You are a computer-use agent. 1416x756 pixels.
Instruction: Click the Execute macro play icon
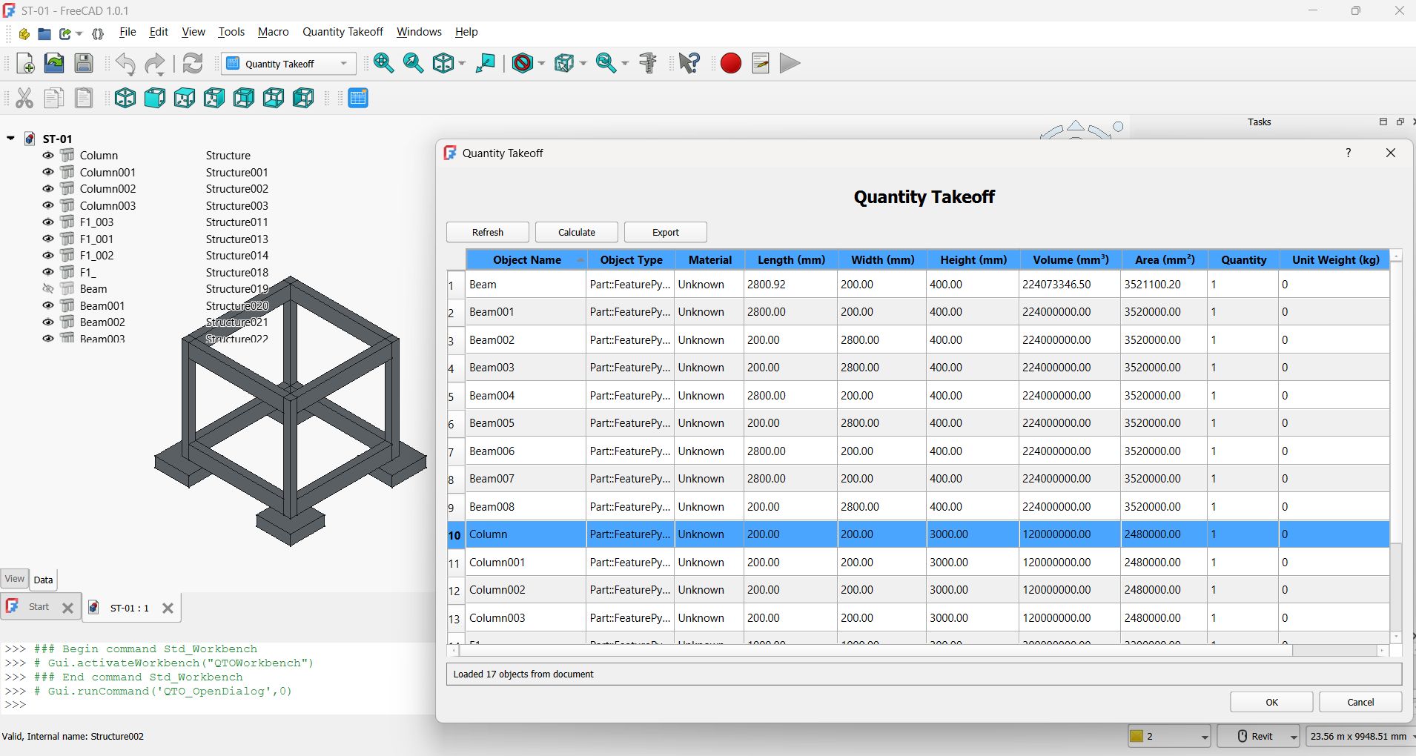[790, 64]
